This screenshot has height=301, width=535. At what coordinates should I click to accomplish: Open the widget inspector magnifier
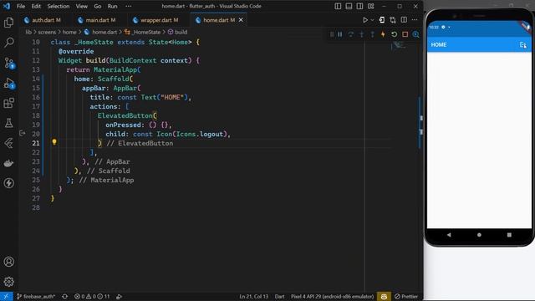(x=416, y=34)
